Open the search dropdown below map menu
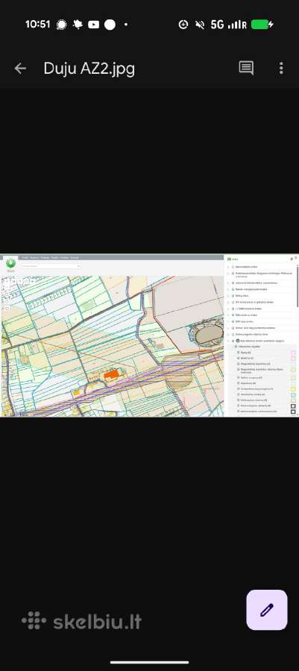The height and width of the screenshot is (671, 299). click(x=51, y=266)
